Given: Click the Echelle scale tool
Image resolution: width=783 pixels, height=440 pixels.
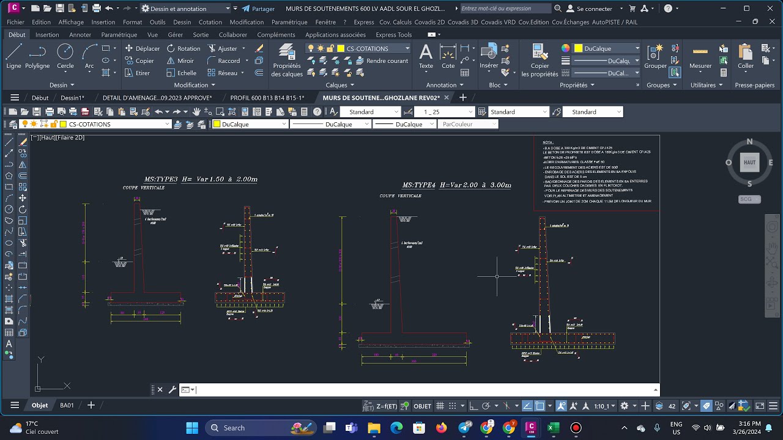Looking at the screenshot, I should (x=181, y=73).
